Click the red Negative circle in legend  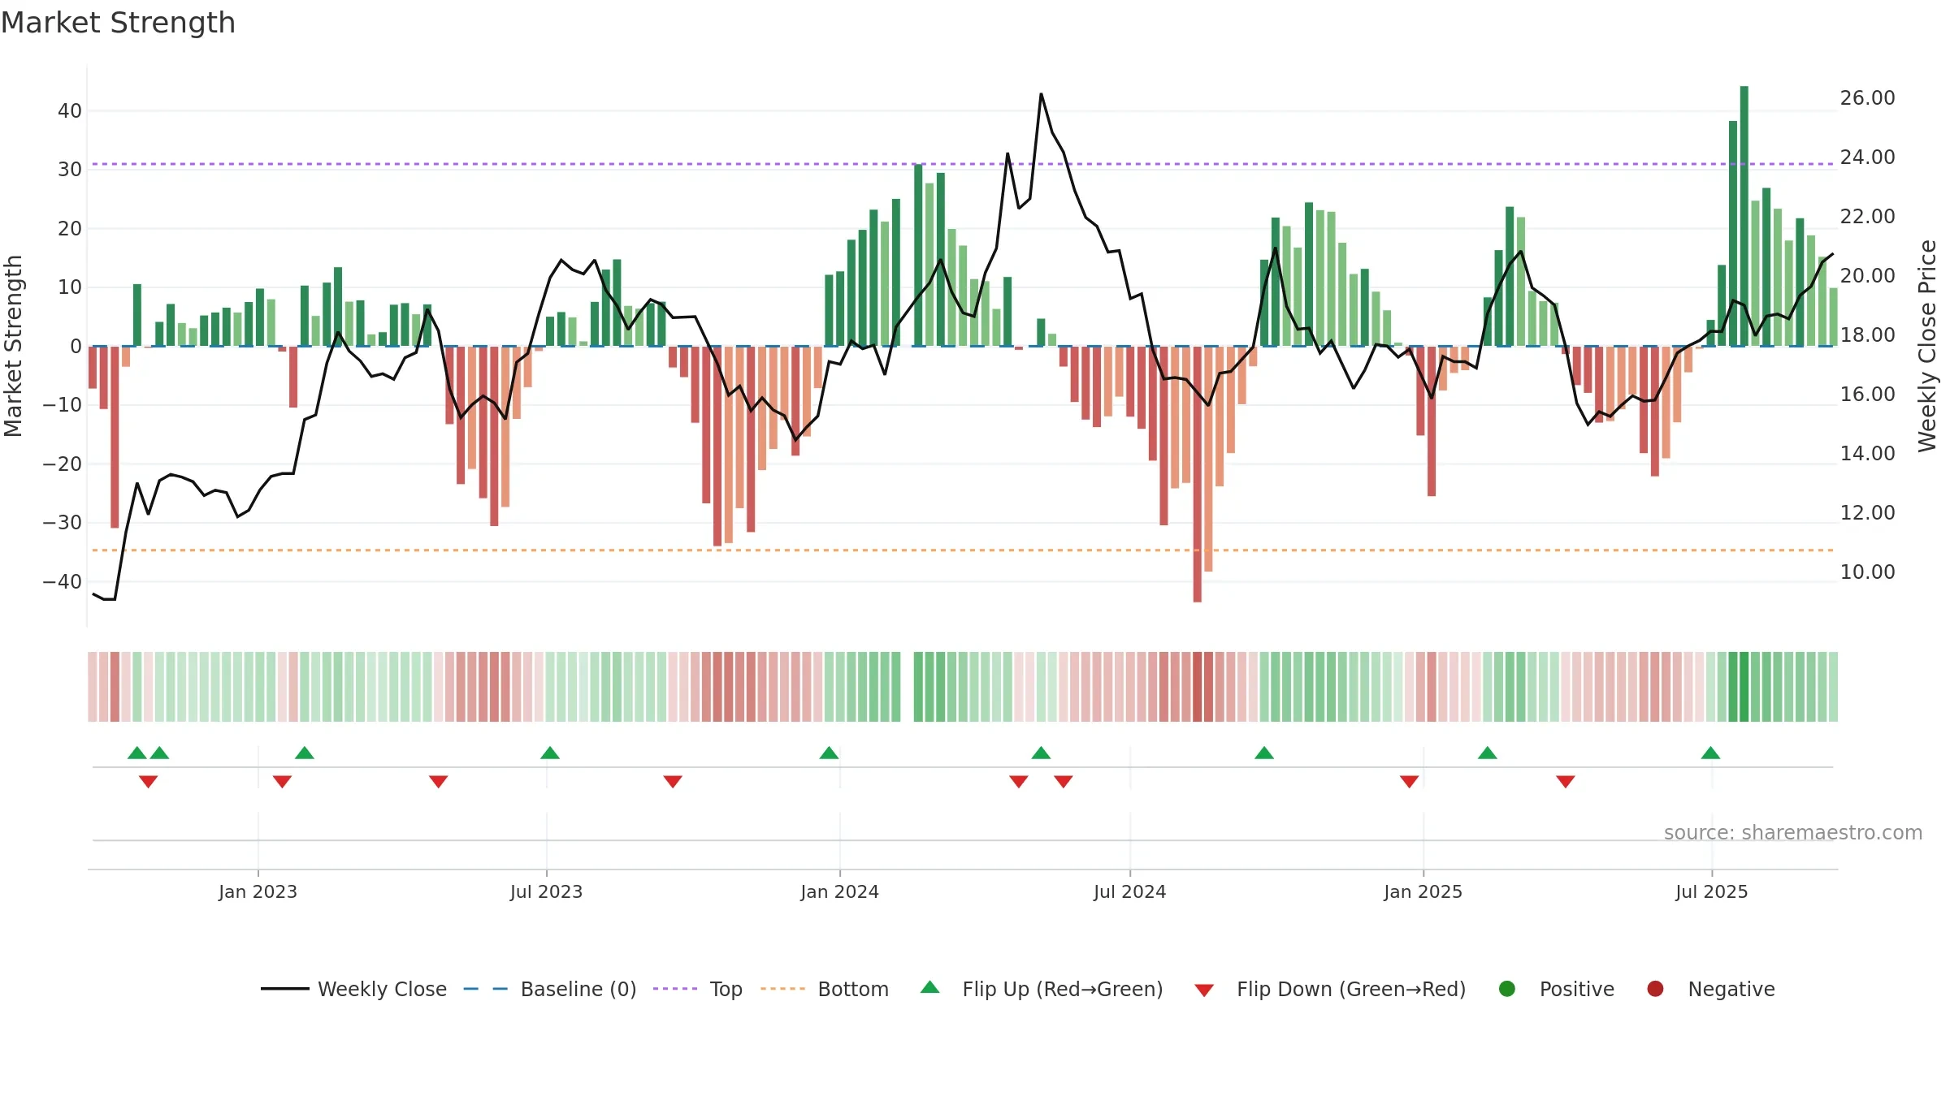point(1655,989)
